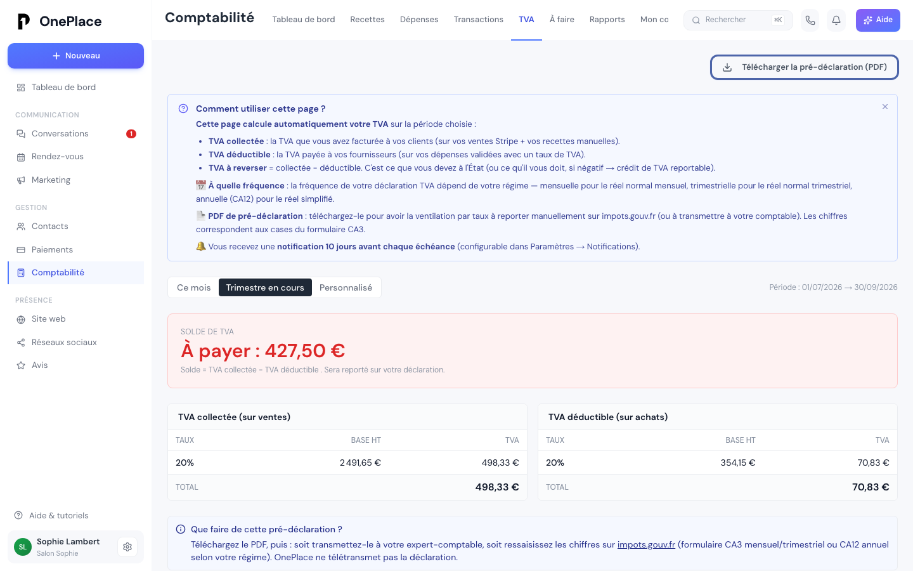The image size is (913, 571).
Task: Click the Réseaux sociaux share icon
Action: pyautogui.click(x=21, y=343)
